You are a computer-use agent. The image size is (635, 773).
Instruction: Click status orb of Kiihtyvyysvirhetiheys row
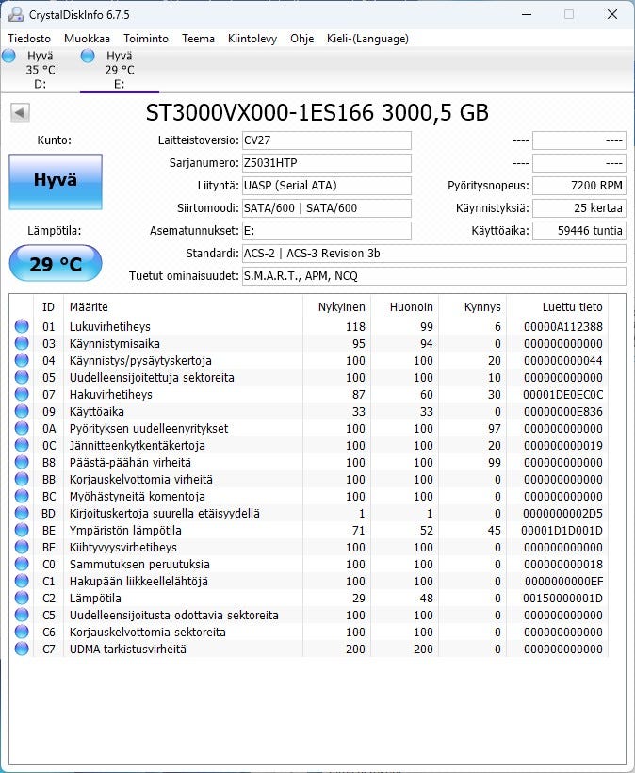coord(22,547)
